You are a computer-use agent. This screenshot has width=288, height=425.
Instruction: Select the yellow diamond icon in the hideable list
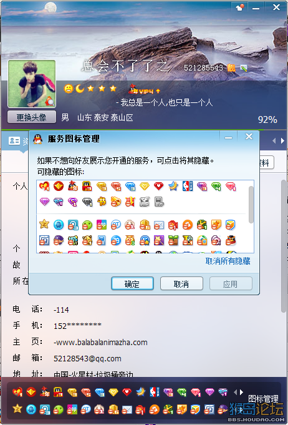click(145, 186)
